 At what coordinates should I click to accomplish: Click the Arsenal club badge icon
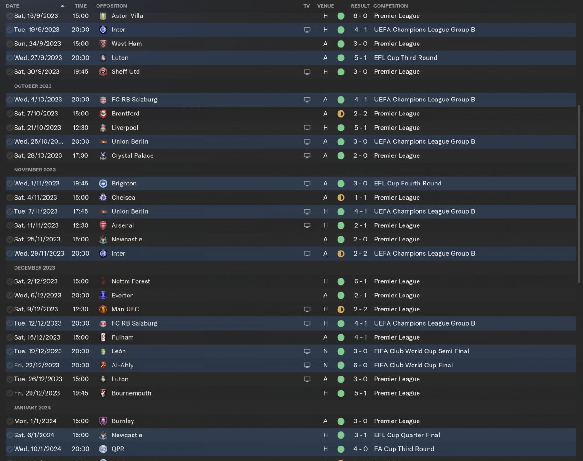(x=103, y=225)
